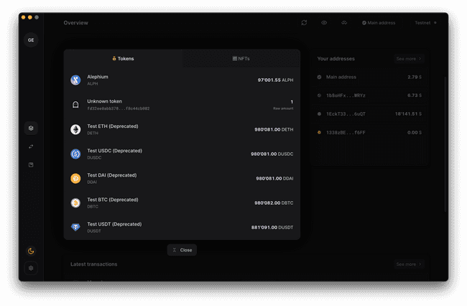
Task: Close the expanded tokens panel
Action: coord(182,250)
